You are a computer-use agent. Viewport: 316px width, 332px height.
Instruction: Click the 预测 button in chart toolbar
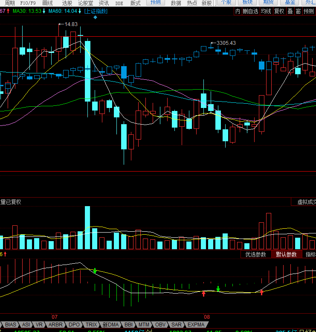tap(309, 11)
